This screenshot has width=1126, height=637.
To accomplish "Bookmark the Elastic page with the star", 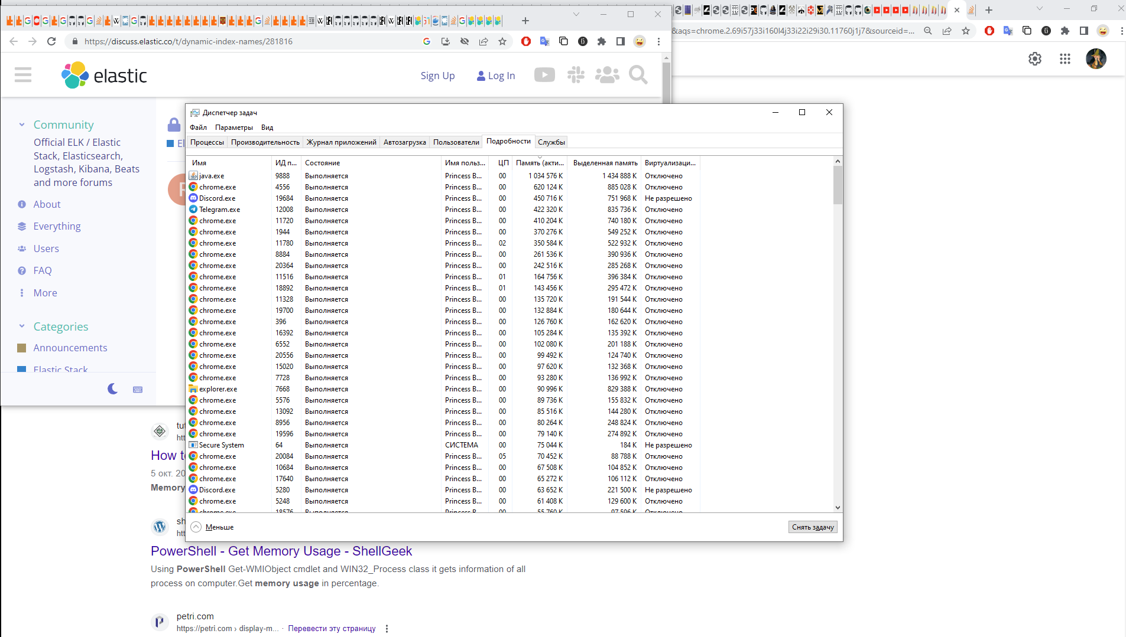I will [502, 41].
